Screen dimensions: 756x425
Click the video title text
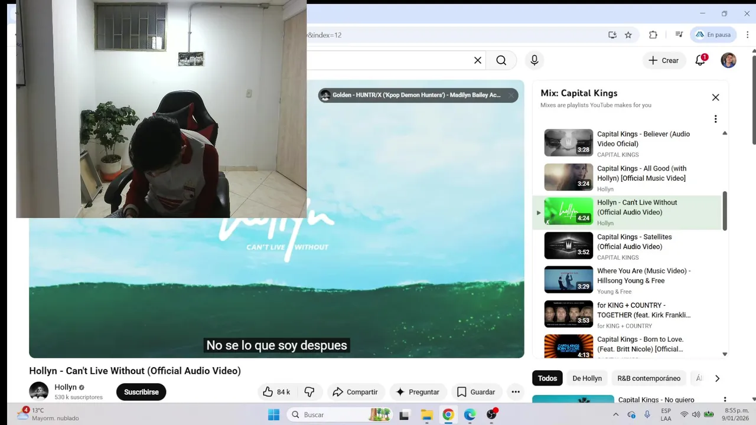[135, 371]
